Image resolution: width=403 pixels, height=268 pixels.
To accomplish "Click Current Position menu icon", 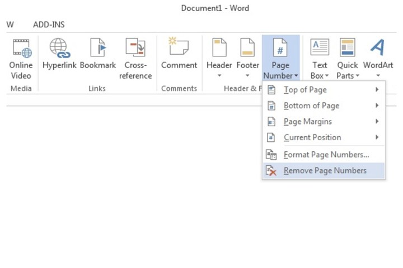I will tap(271, 137).
